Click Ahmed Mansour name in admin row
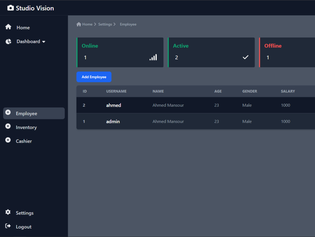 pos(168,121)
